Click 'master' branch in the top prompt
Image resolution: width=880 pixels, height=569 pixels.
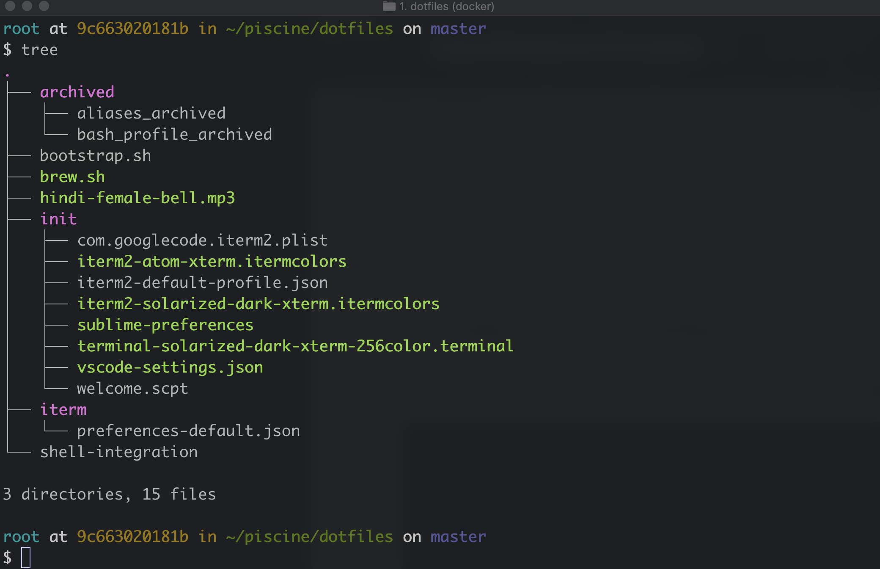point(459,29)
